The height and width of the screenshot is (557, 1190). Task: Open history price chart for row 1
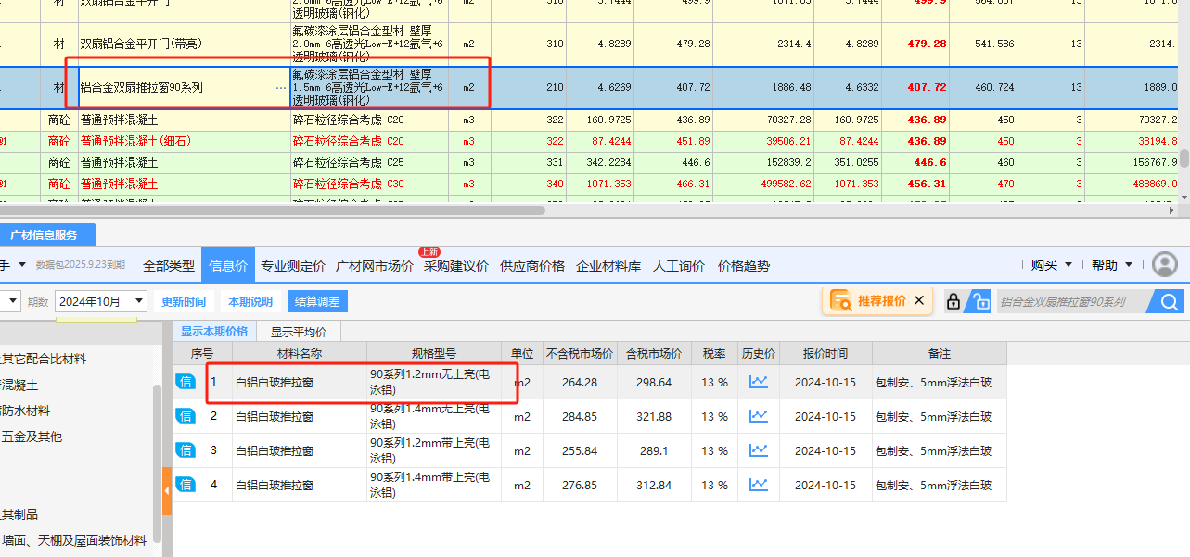click(x=759, y=382)
